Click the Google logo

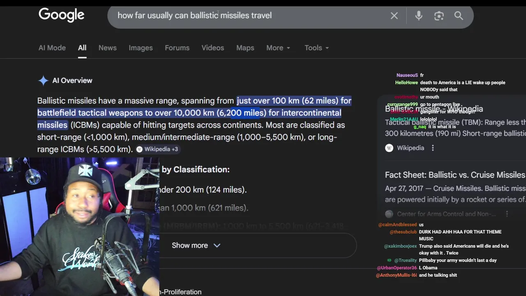[x=61, y=15]
